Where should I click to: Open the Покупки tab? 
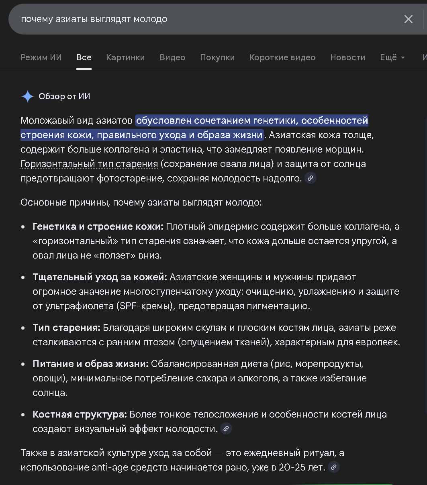pos(217,57)
